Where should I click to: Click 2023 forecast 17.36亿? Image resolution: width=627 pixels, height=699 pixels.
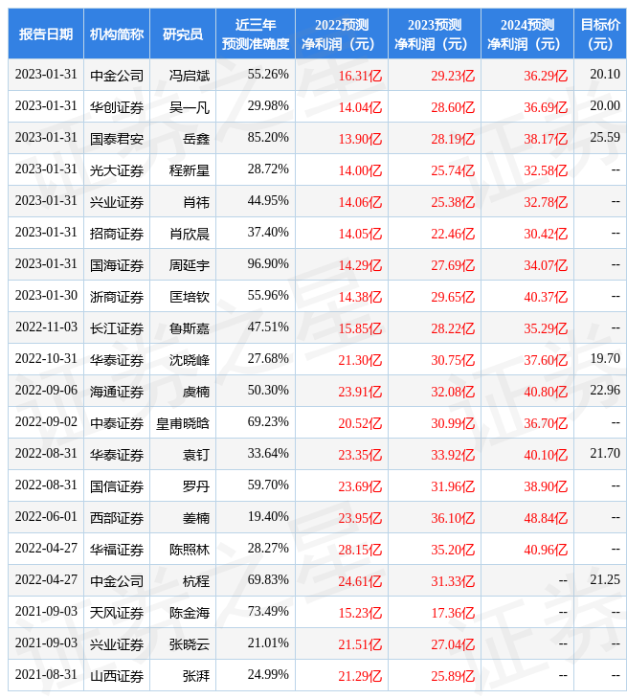(453, 613)
